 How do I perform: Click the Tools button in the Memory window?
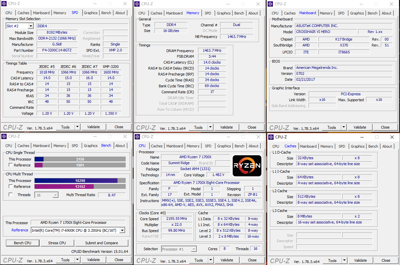pos(198,127)
